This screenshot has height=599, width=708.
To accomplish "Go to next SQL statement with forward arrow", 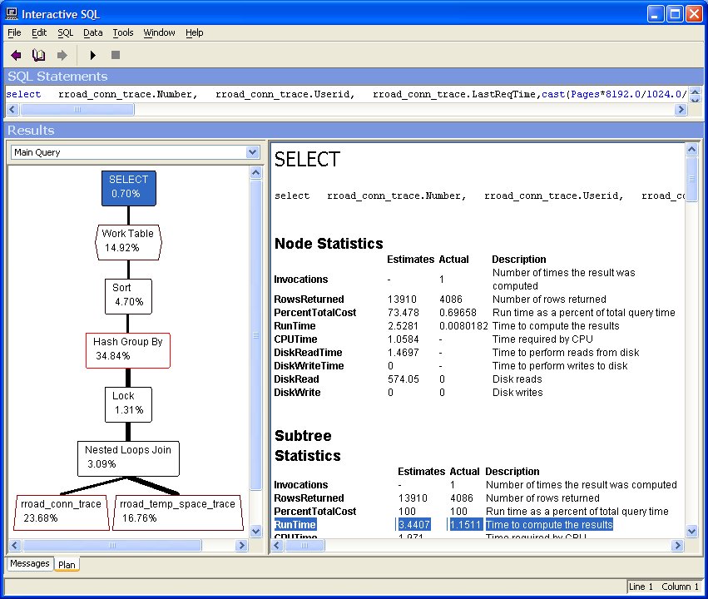I will tap(61, 53).
